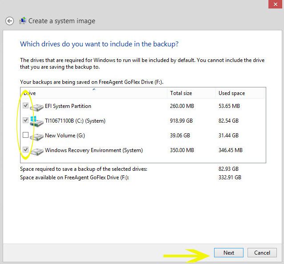This screenshot has height=264, width=284.
Task: Click the Windows Recovery Environment drive icon
Action: (x=37, y=151)
